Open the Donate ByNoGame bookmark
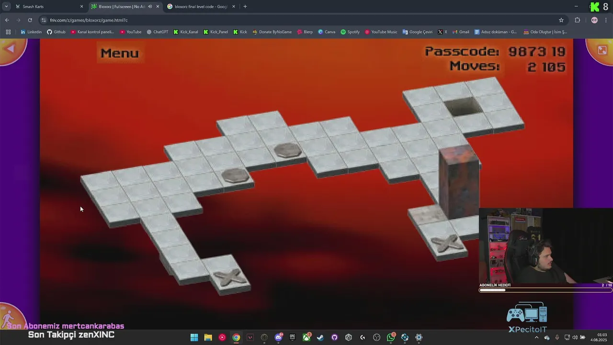Screen dimensions: 613x345 (272, 32)
